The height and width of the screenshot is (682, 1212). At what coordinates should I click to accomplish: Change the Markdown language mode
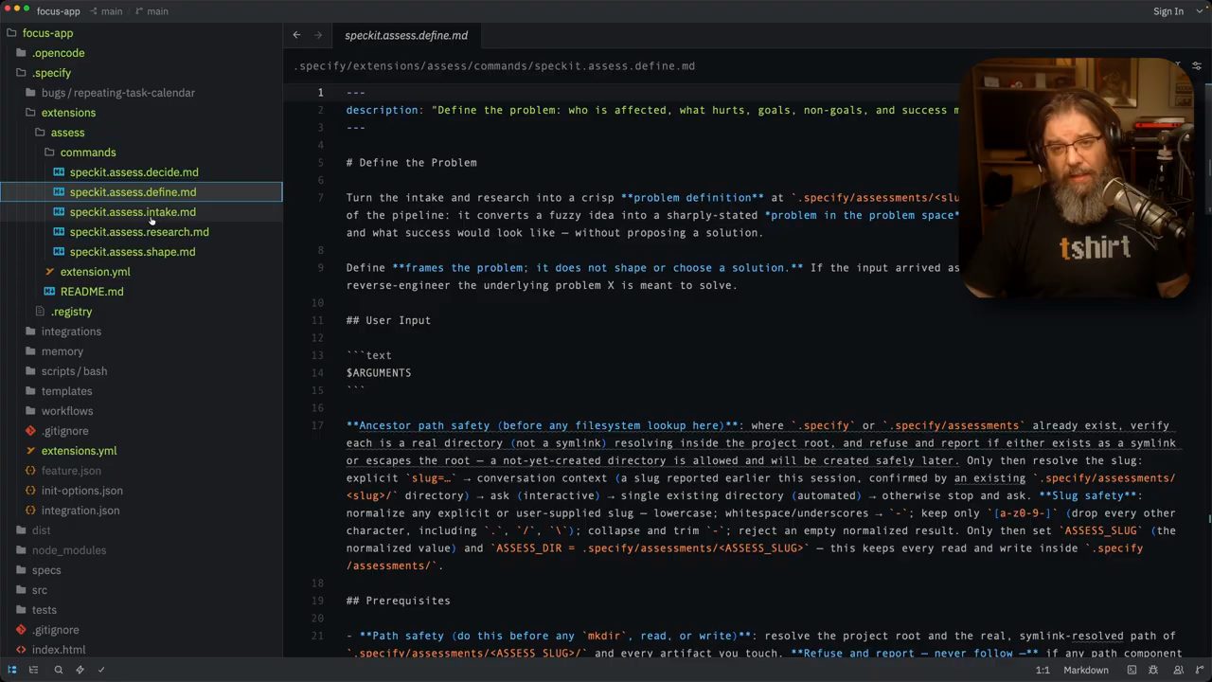tap(1086, 670)
